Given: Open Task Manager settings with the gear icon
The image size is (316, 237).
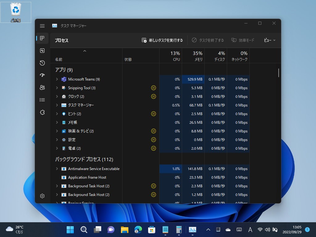Looking at the screenshot, I should point(42,196).
